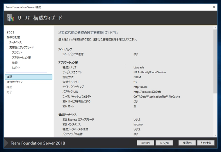The height and width of the screenshot is (152, 221).
Task: Click the tfs virtual directory value
Action: [x=135, y=82]
